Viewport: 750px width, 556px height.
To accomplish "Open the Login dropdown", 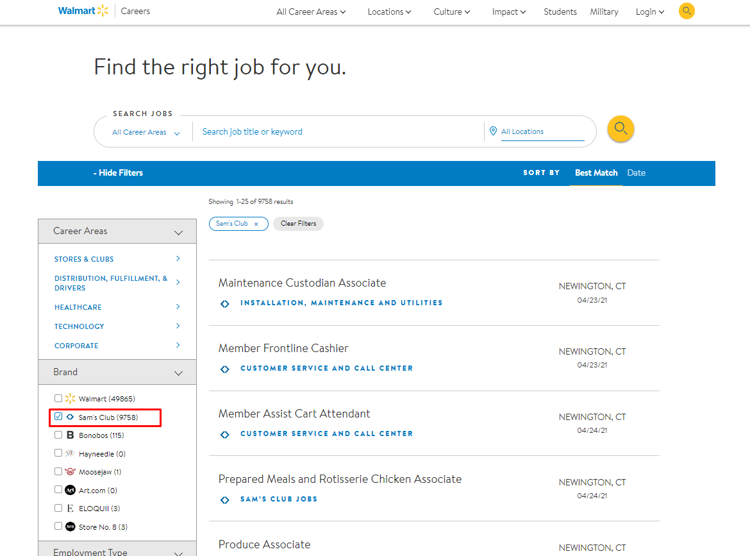I will tap(650, 12).
